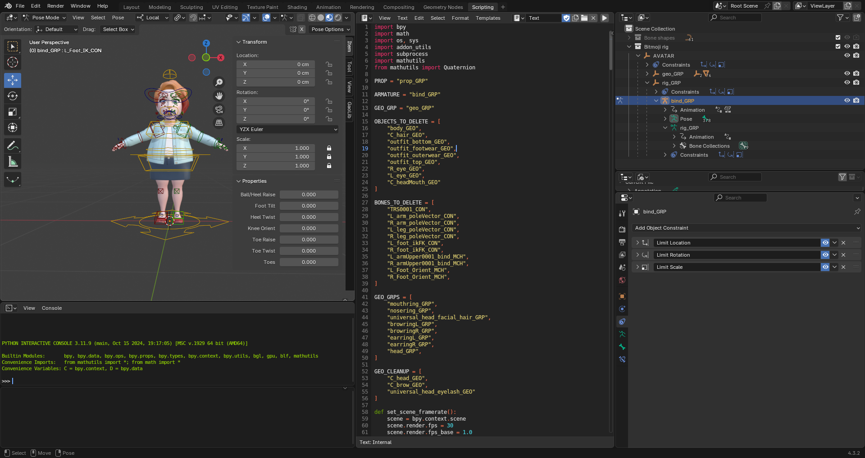Screen dimensions: 865x458
Task: Click the Pose Options button
Action: coord(331,29)
